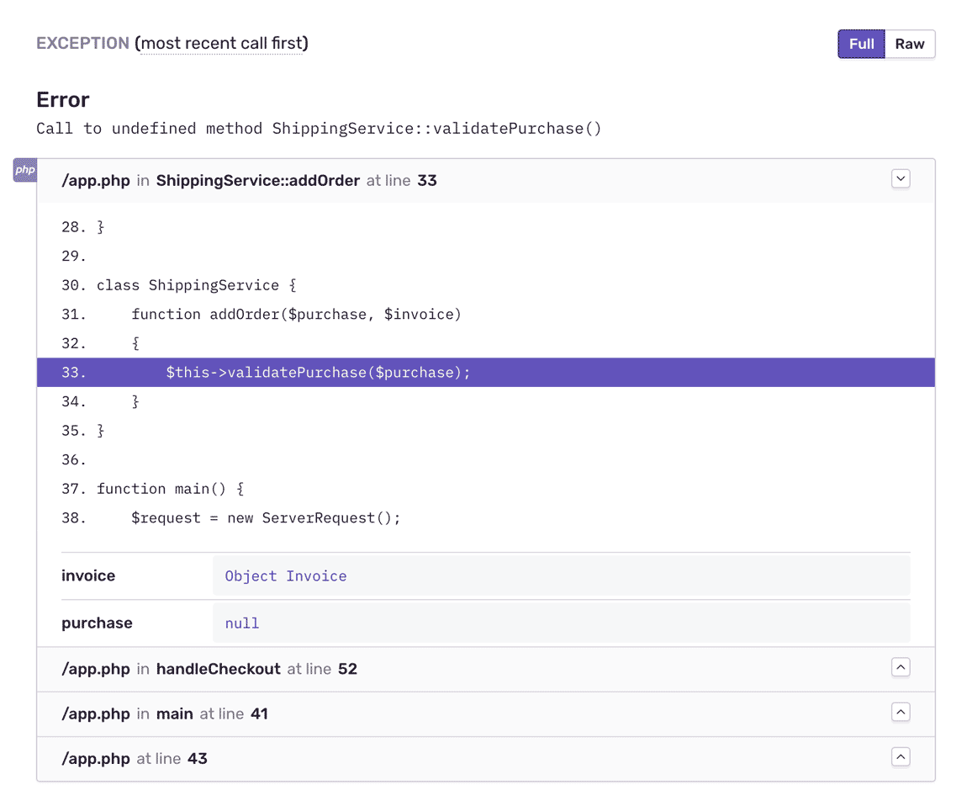The height and width of the screenshot is (806, 972).
Task: Click the Error exception title
Action: (63, 99)
